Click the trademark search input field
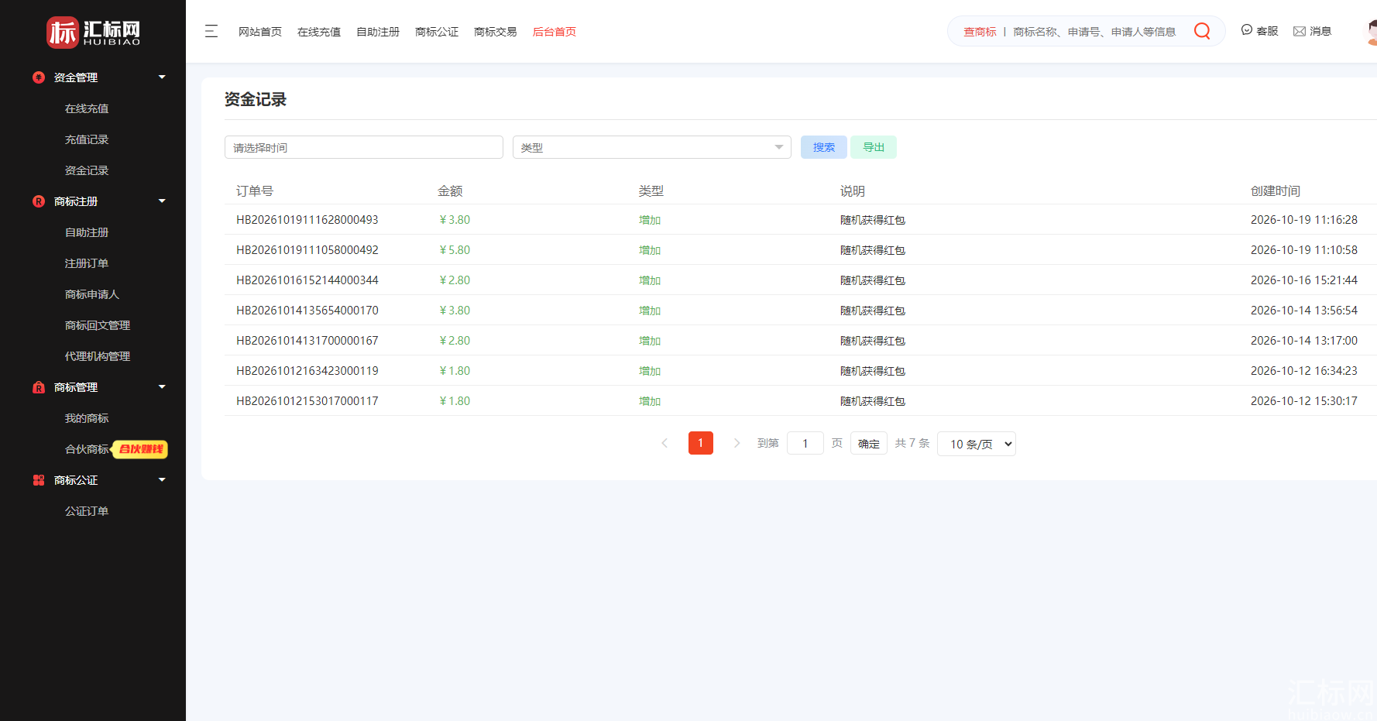This screenshot has width=1377, height=721. [x=1094, y=32]
